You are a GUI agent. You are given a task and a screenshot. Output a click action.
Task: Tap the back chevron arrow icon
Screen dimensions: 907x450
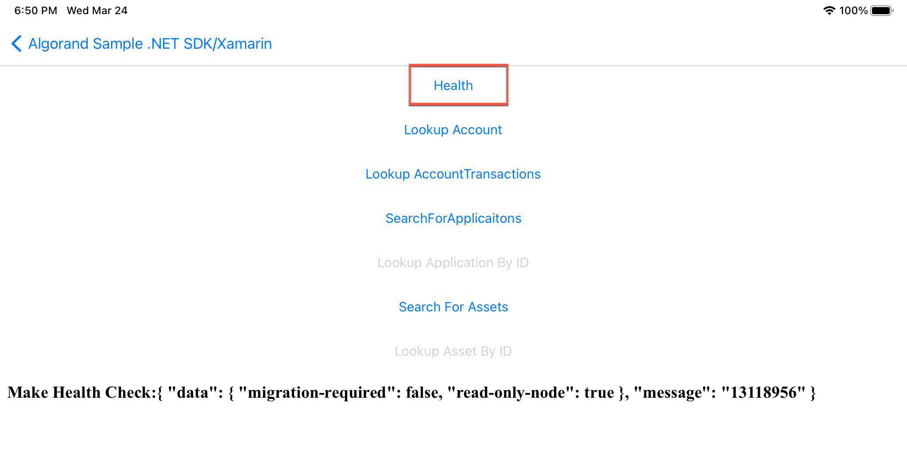tap(16, 44)
